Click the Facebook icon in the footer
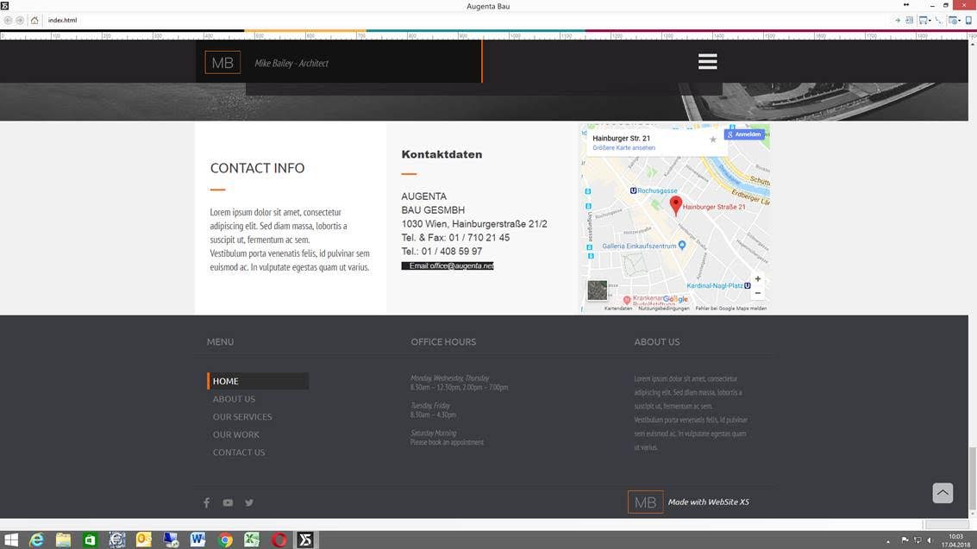The width and height of the screenshot is (977, 549). 206,502
